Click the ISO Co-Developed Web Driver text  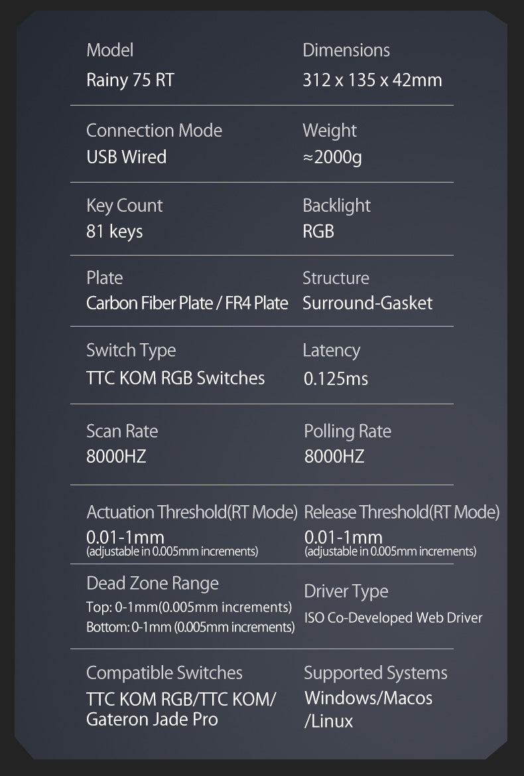click(x=393, y=618)
